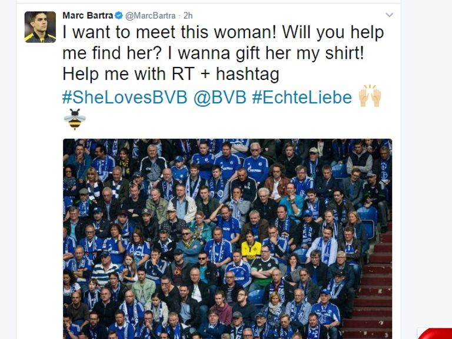Click the red rounded button at bottom corner
This screenshot has width=452, height=339.
[x=435, y=334]
